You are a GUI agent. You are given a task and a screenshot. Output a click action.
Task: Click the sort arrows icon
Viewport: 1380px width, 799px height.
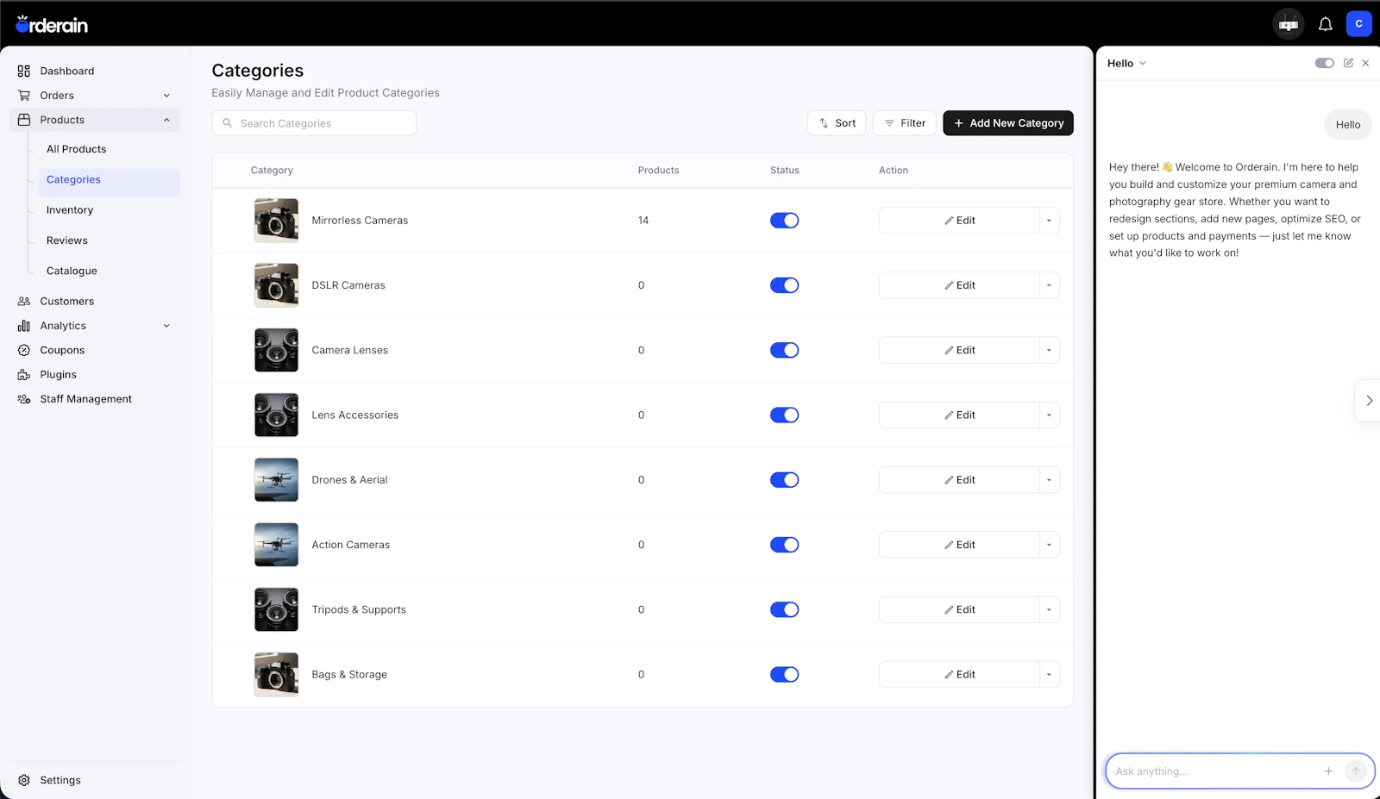[824, 123]
